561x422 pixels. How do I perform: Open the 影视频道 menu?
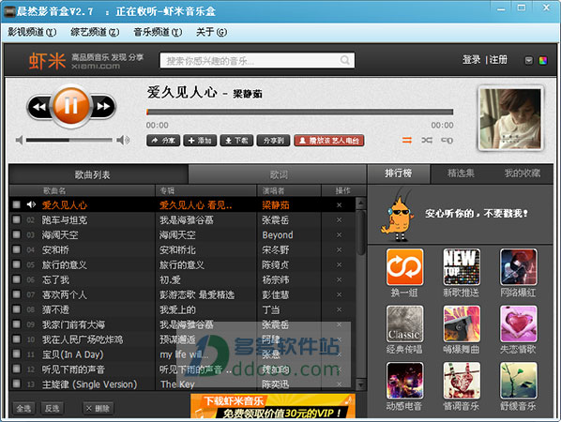pos(32,32)
